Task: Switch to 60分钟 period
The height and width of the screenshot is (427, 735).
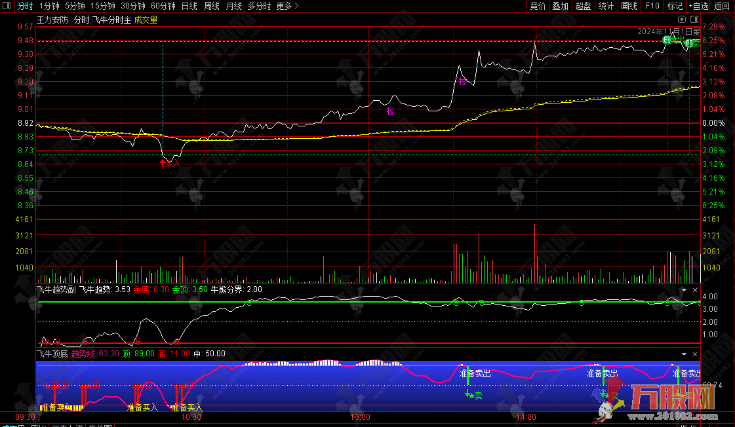Action: point(163,6)
